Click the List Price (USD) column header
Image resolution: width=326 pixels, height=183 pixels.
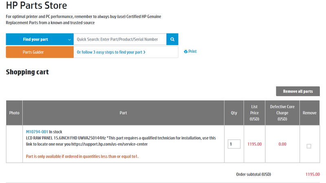[x=254, y=113]
